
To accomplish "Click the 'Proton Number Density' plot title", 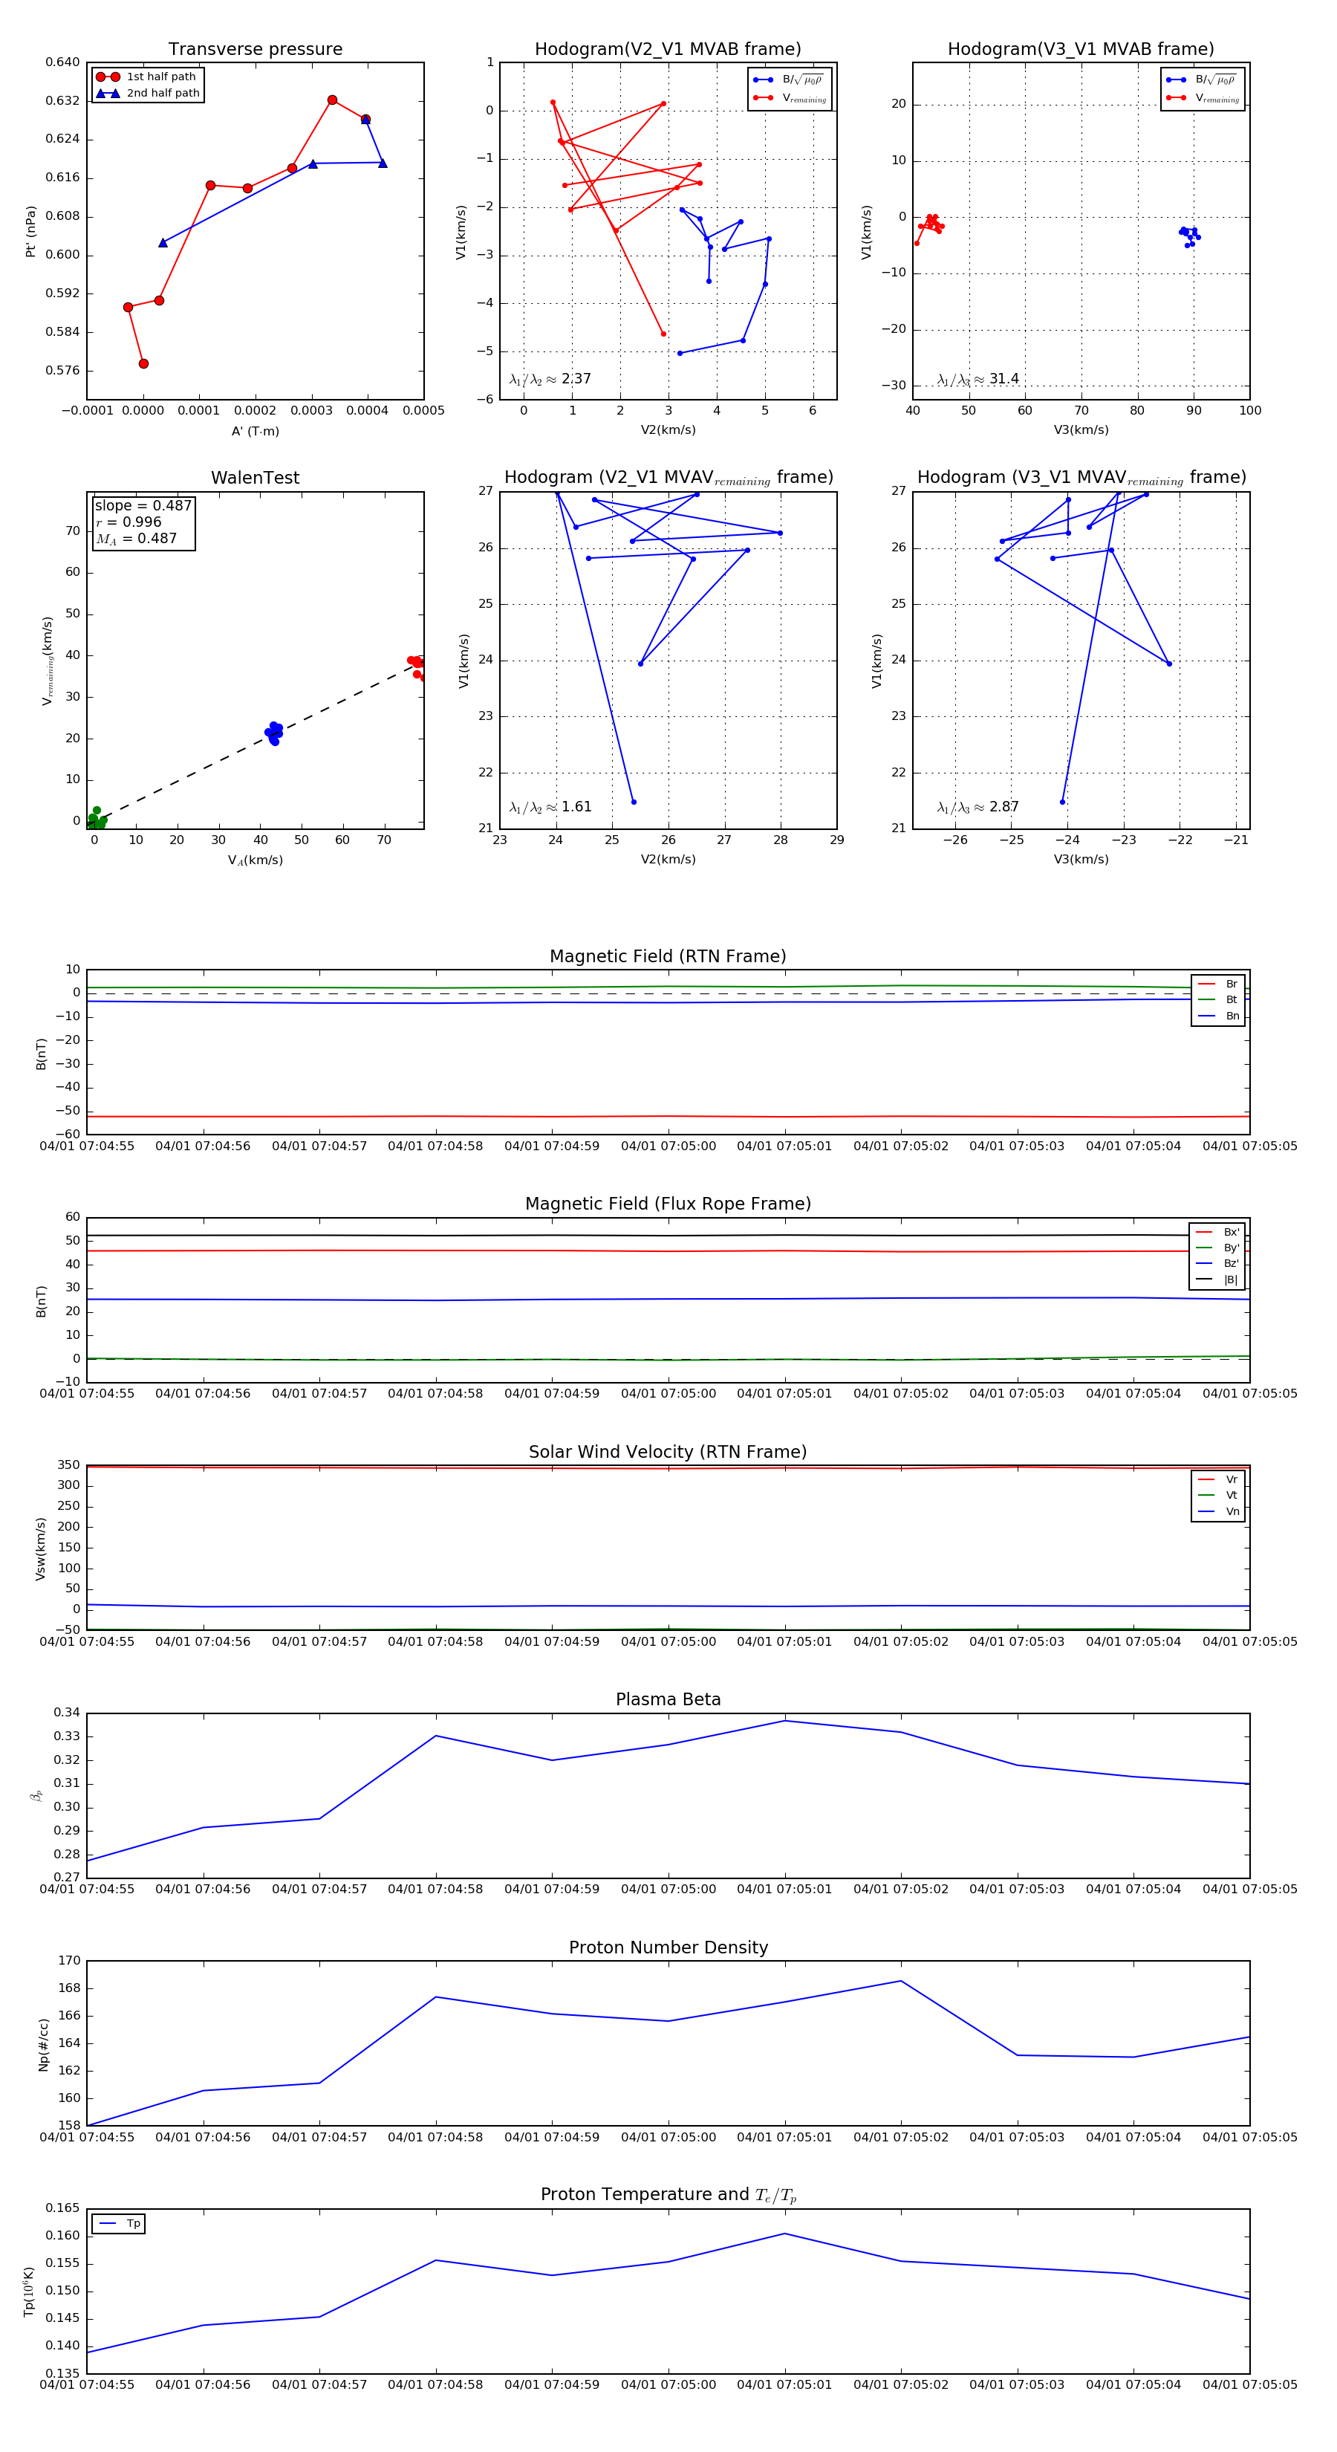I will coord(668,1947).
